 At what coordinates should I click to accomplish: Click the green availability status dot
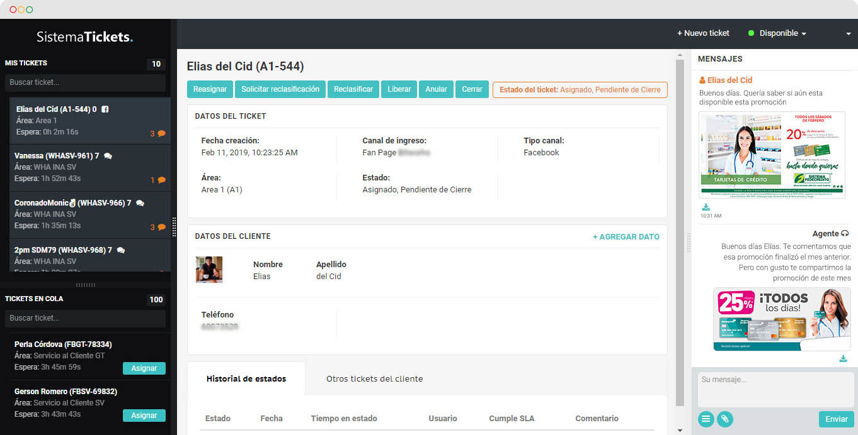(751, 33)
